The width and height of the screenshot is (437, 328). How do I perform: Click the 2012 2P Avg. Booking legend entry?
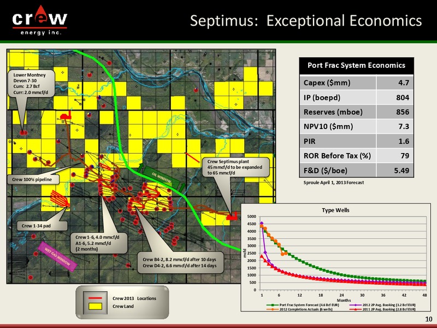pos(382,305)
